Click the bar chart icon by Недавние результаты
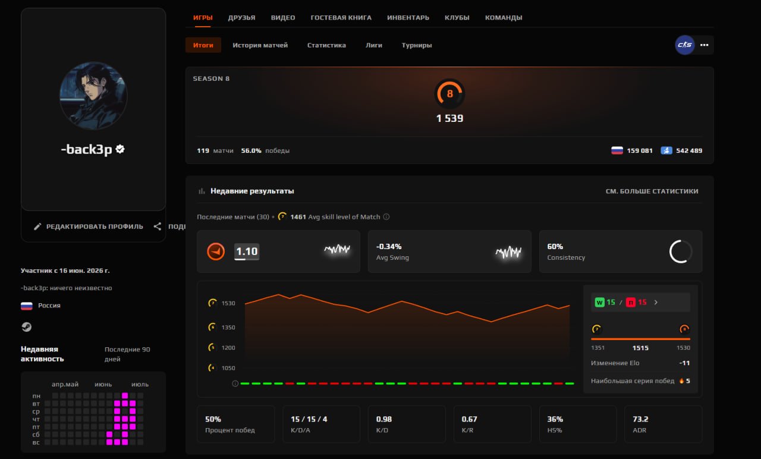Image resolution: width=761 pixels, height=459 pixels. click(x=202, y=191)
